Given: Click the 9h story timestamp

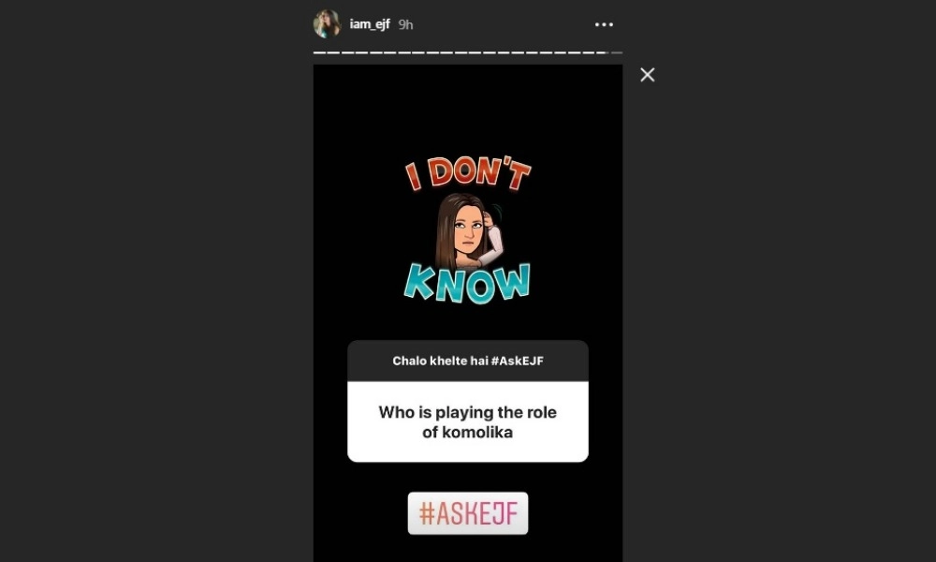Looking at the screenshot, I should (x=405, y=24).
